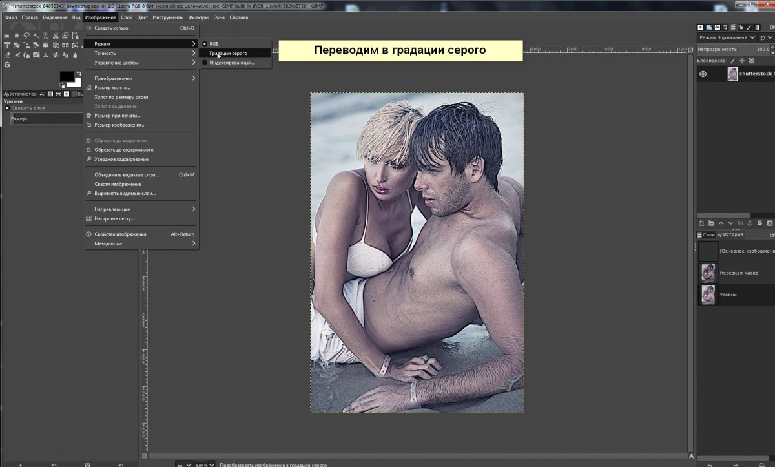Choose the Индексированный mode option
This screenshot has width=775, height=467.
tap(231, 63)
